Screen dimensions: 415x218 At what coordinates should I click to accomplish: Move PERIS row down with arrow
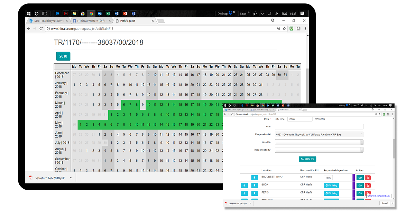255,193
